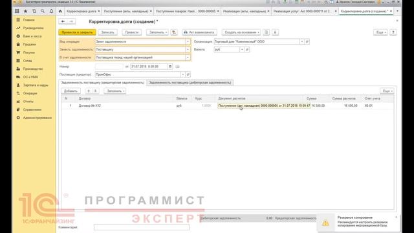Image resolution: width=414 pixels, height=233 pixels.
Task: Open the history icon in toolbar
Action: pyautogui.click(x=34, y=11)
